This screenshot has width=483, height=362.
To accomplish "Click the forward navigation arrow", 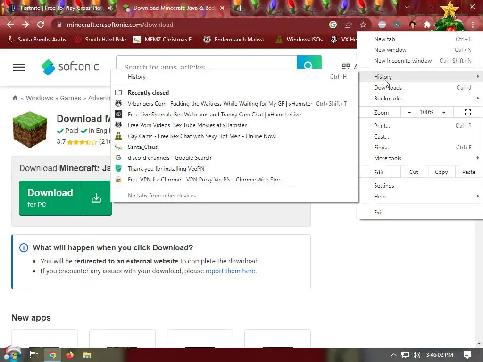I will click(25, 25).
